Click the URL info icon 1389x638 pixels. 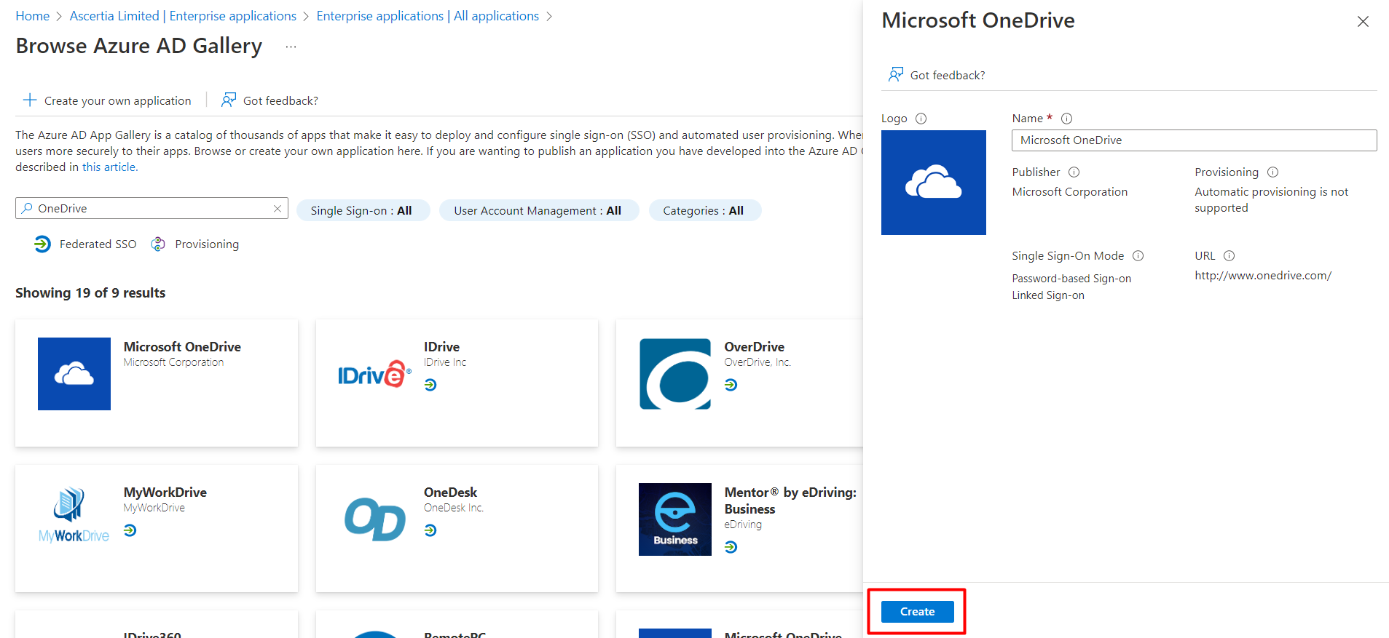[x=1229, y=256]
